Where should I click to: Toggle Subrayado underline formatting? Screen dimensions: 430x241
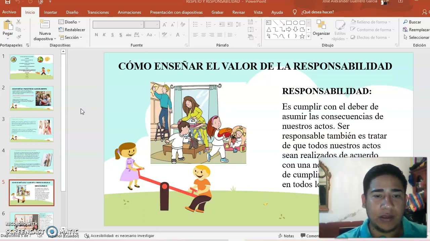point(112,35)
